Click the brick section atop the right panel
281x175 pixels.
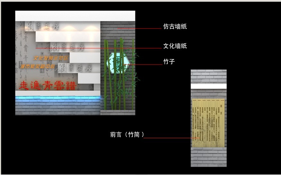[209, 77]
